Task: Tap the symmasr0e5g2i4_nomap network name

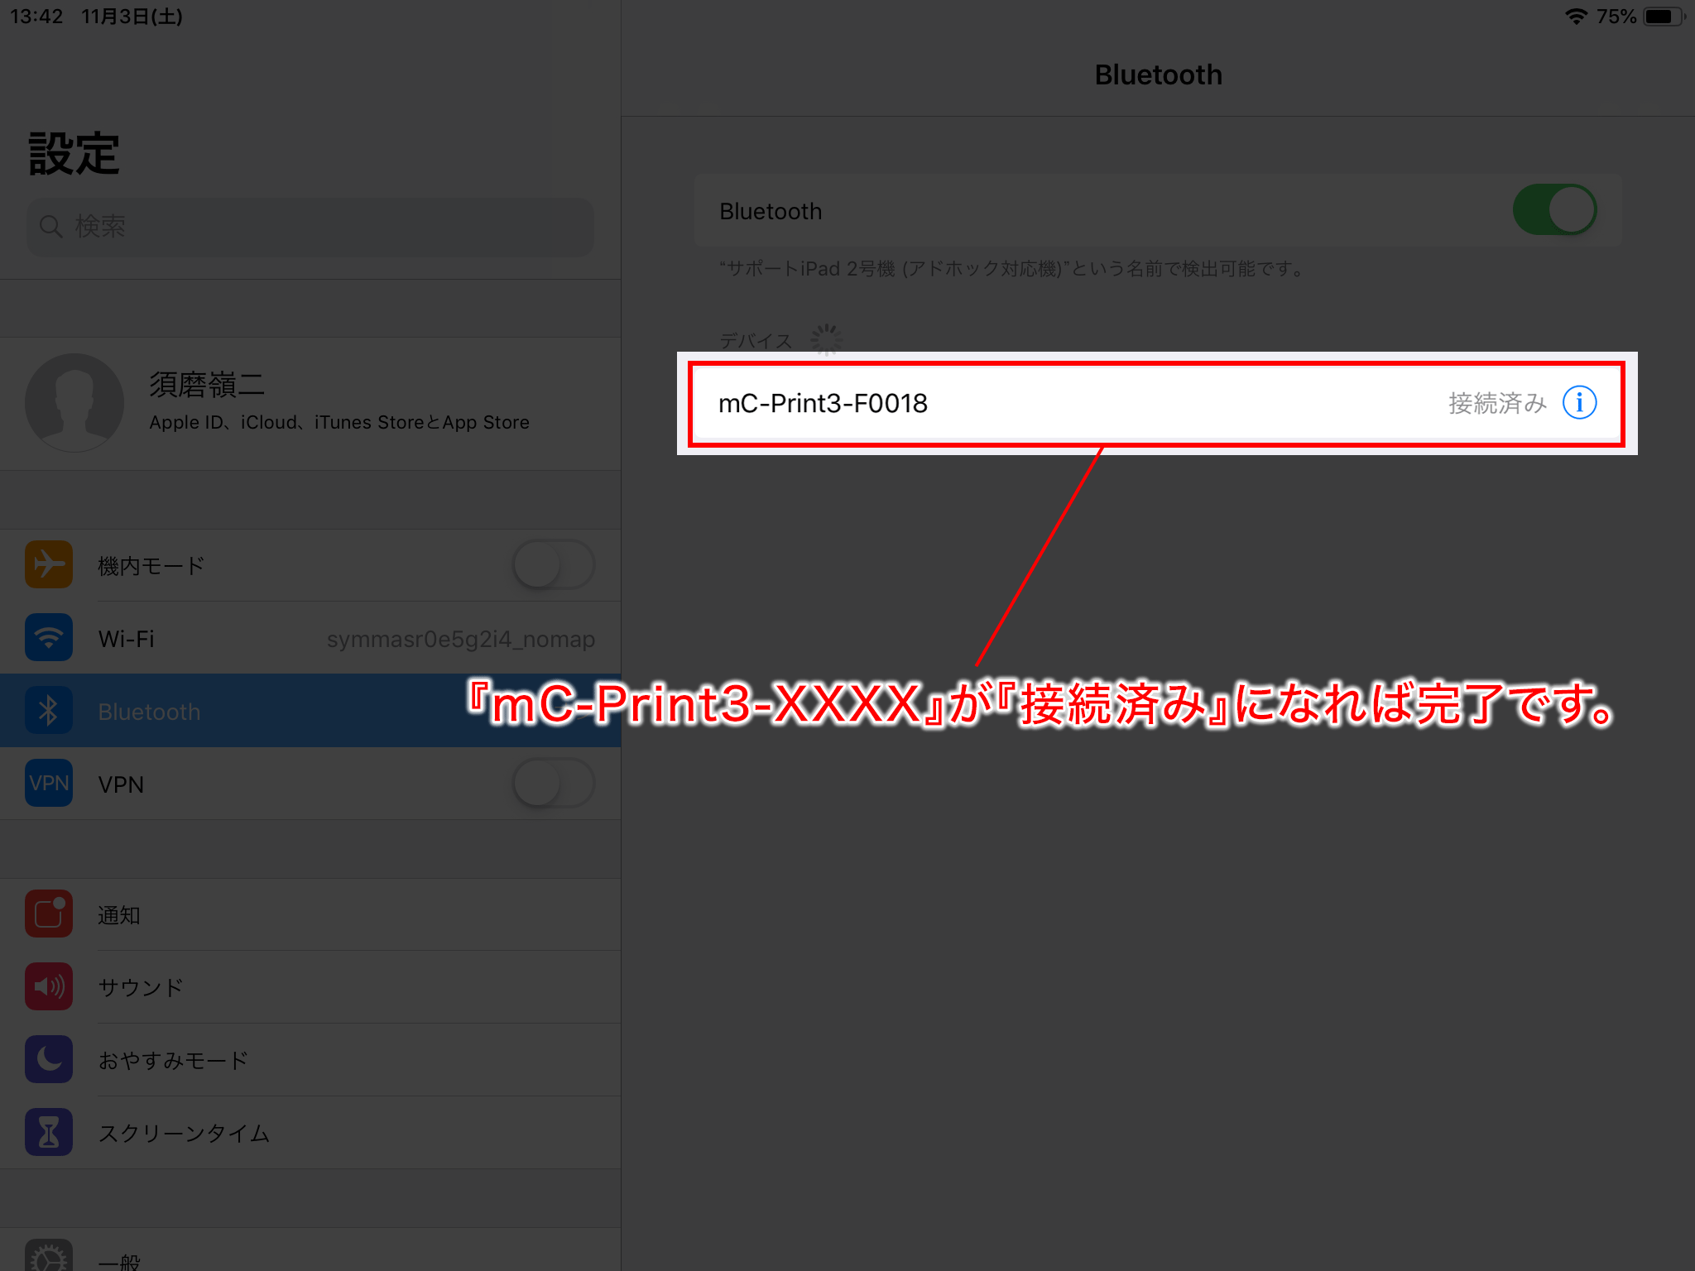Action: 461,639
